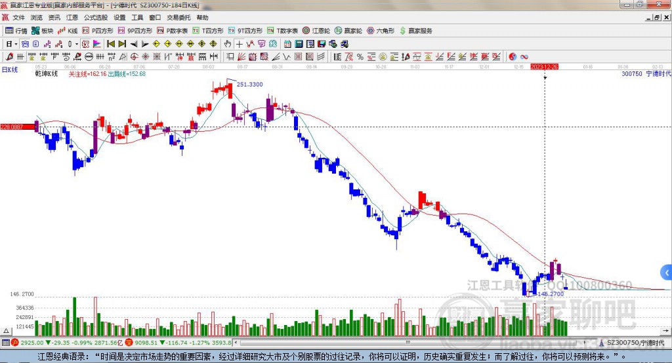Jump to first bar icon
The height and width of the screenshot is (363, 672).
(110, 44)
